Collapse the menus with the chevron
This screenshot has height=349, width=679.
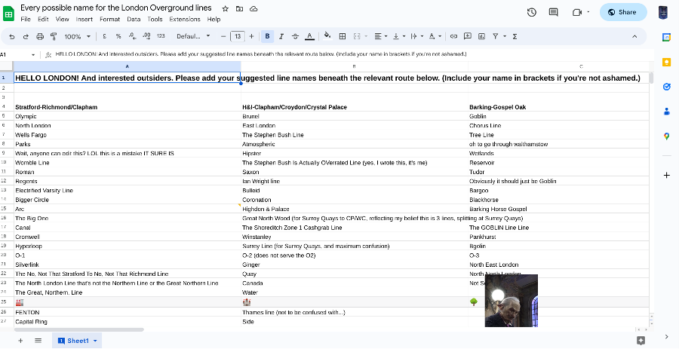[x=634, y=37]
